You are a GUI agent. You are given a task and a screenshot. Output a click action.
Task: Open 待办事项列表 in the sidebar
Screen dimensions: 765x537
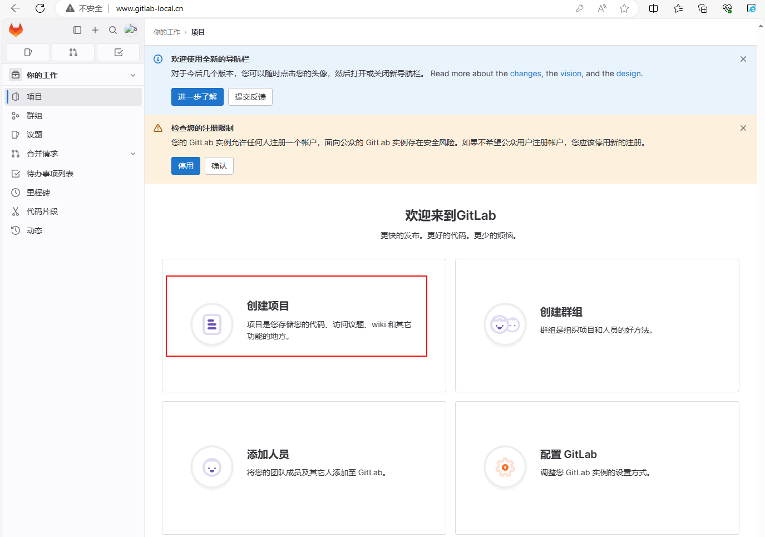73,174
